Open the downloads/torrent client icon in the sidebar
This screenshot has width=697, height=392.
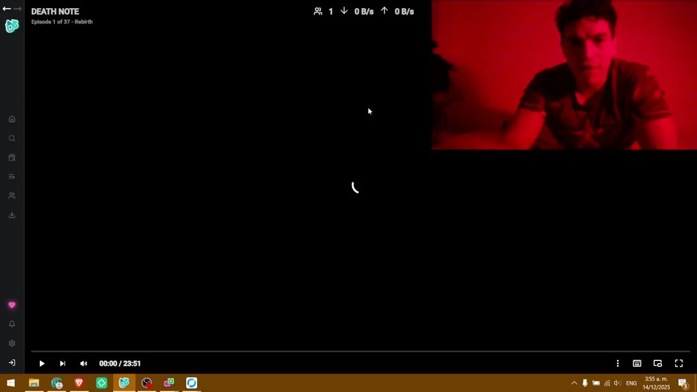[12, 215]
